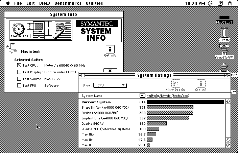Click the System Info window title bar
The image size is (238, 153).
coord(64,14)
